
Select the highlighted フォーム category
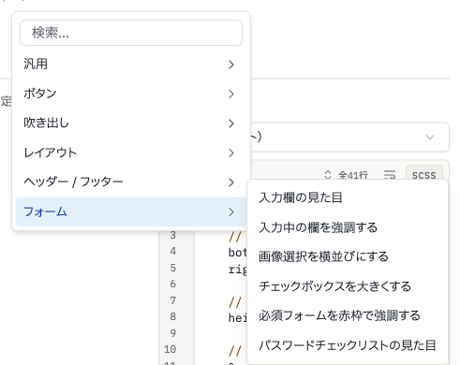[131, 212]
